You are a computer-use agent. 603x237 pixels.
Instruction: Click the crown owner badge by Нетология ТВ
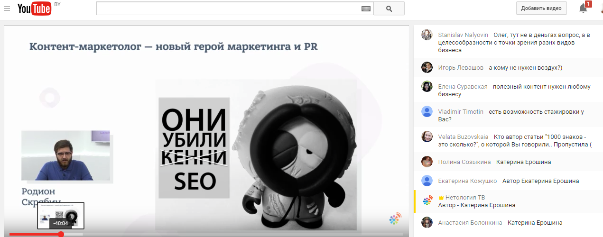click(x=441, y=197)
